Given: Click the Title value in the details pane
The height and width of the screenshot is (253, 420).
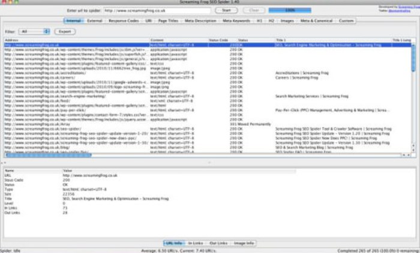Looking at the screenshot, I should (x=116, y=199).
